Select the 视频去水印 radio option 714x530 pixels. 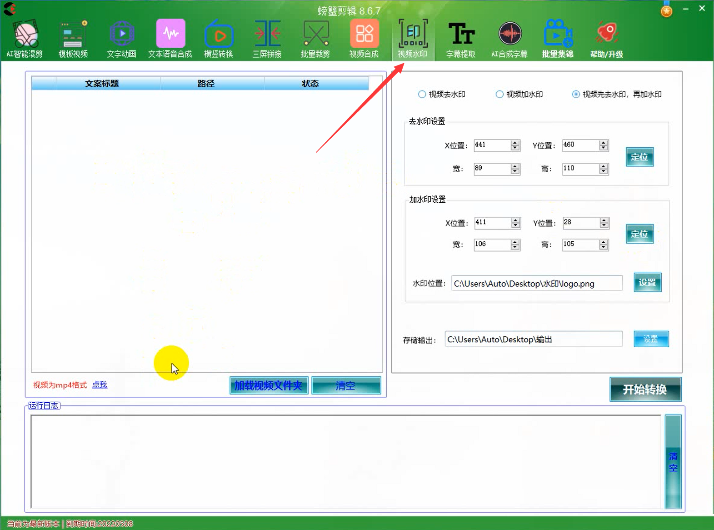(x=422, y=94)
